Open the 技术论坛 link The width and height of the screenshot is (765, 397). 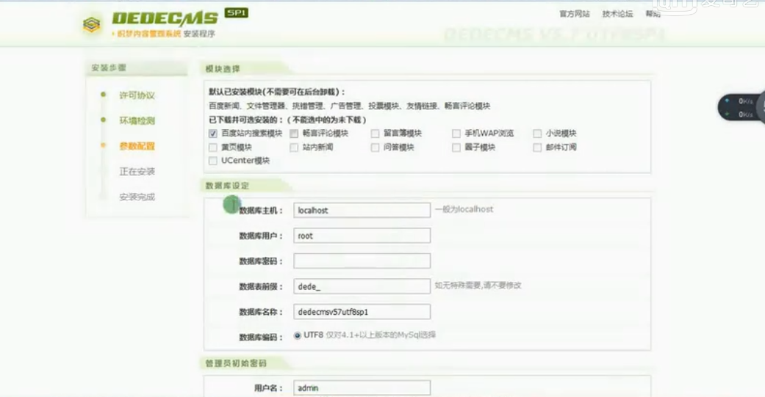click(x=617, y=14)
